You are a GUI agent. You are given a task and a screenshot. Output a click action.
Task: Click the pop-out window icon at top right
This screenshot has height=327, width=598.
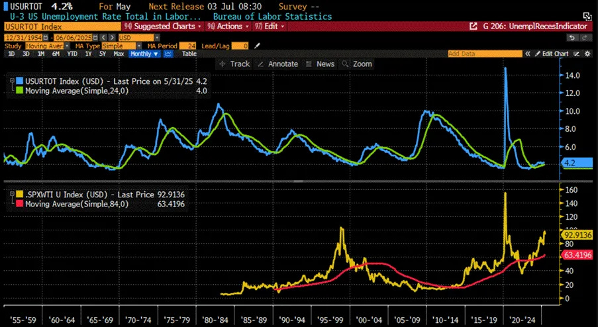pyautogui.click(x=587, y=16)
